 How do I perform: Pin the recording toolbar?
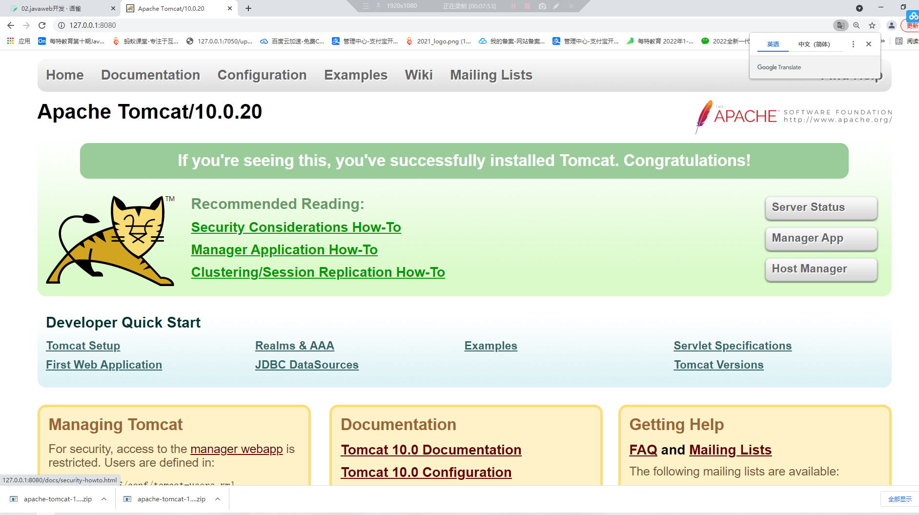click(379, 6)
